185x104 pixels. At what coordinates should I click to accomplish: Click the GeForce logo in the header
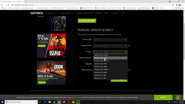coord(37,13)
